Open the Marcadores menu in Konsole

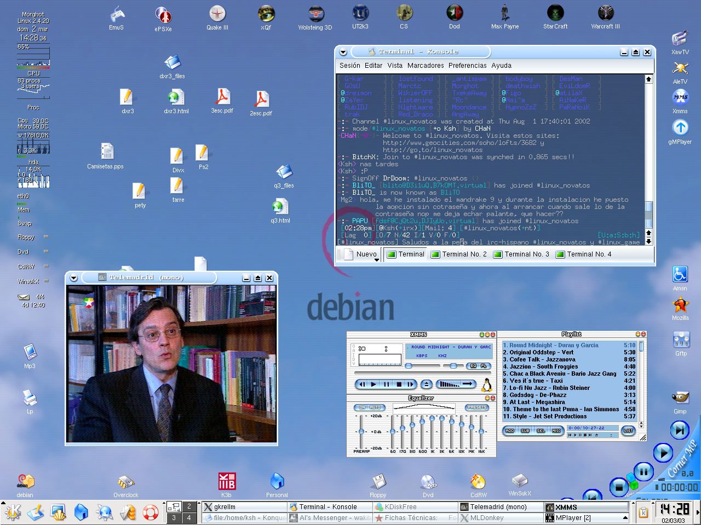coord(426,66)
